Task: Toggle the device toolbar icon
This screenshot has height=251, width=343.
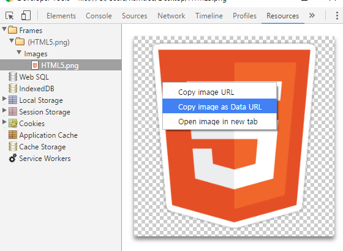Action: pyautogui.click(x=26, y=15)
